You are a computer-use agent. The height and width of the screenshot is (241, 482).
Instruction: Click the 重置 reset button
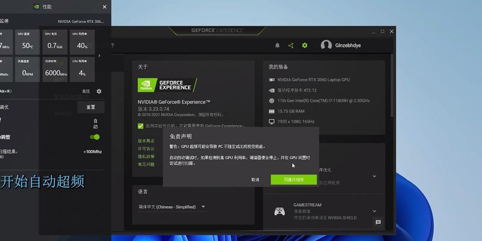[x=91, y=107]
